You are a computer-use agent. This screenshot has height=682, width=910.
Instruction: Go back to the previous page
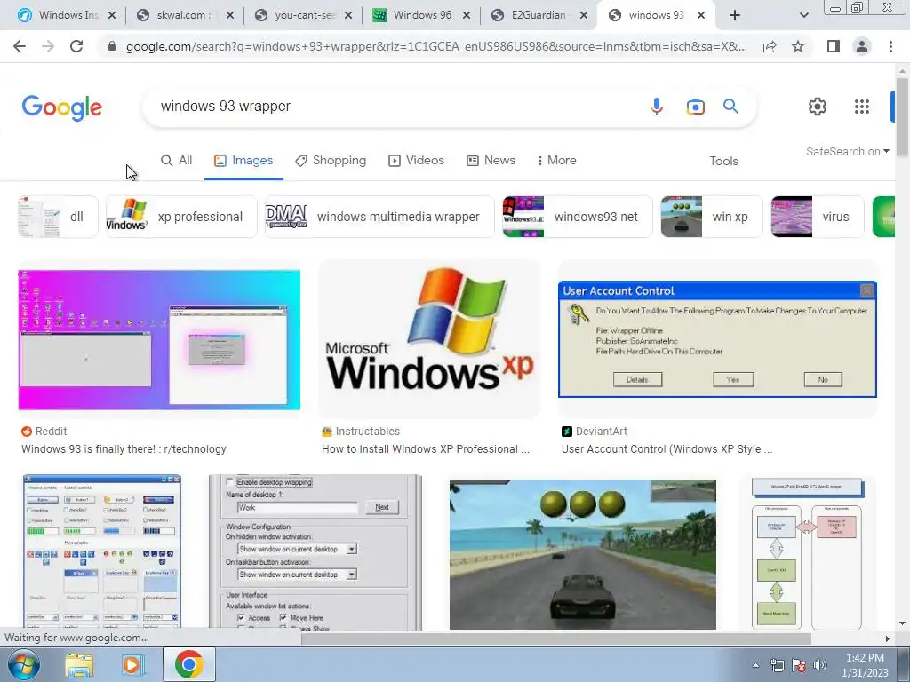[x=20, y=46]
